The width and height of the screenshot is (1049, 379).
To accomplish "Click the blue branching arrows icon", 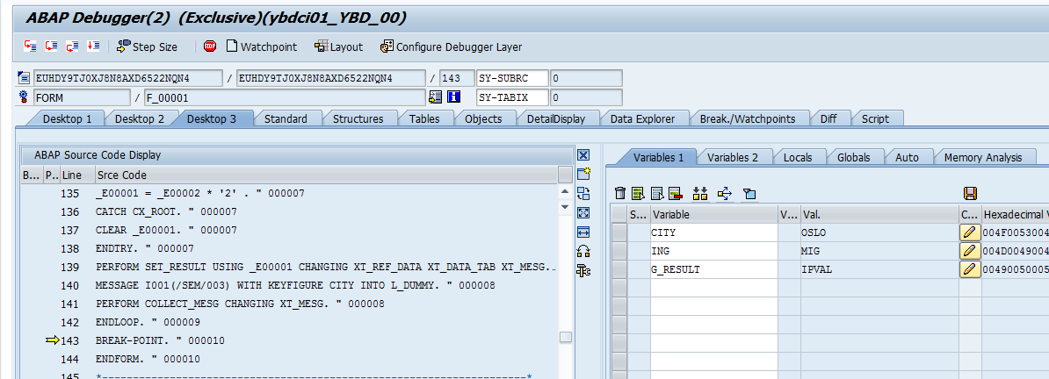I will pos(725,194).
